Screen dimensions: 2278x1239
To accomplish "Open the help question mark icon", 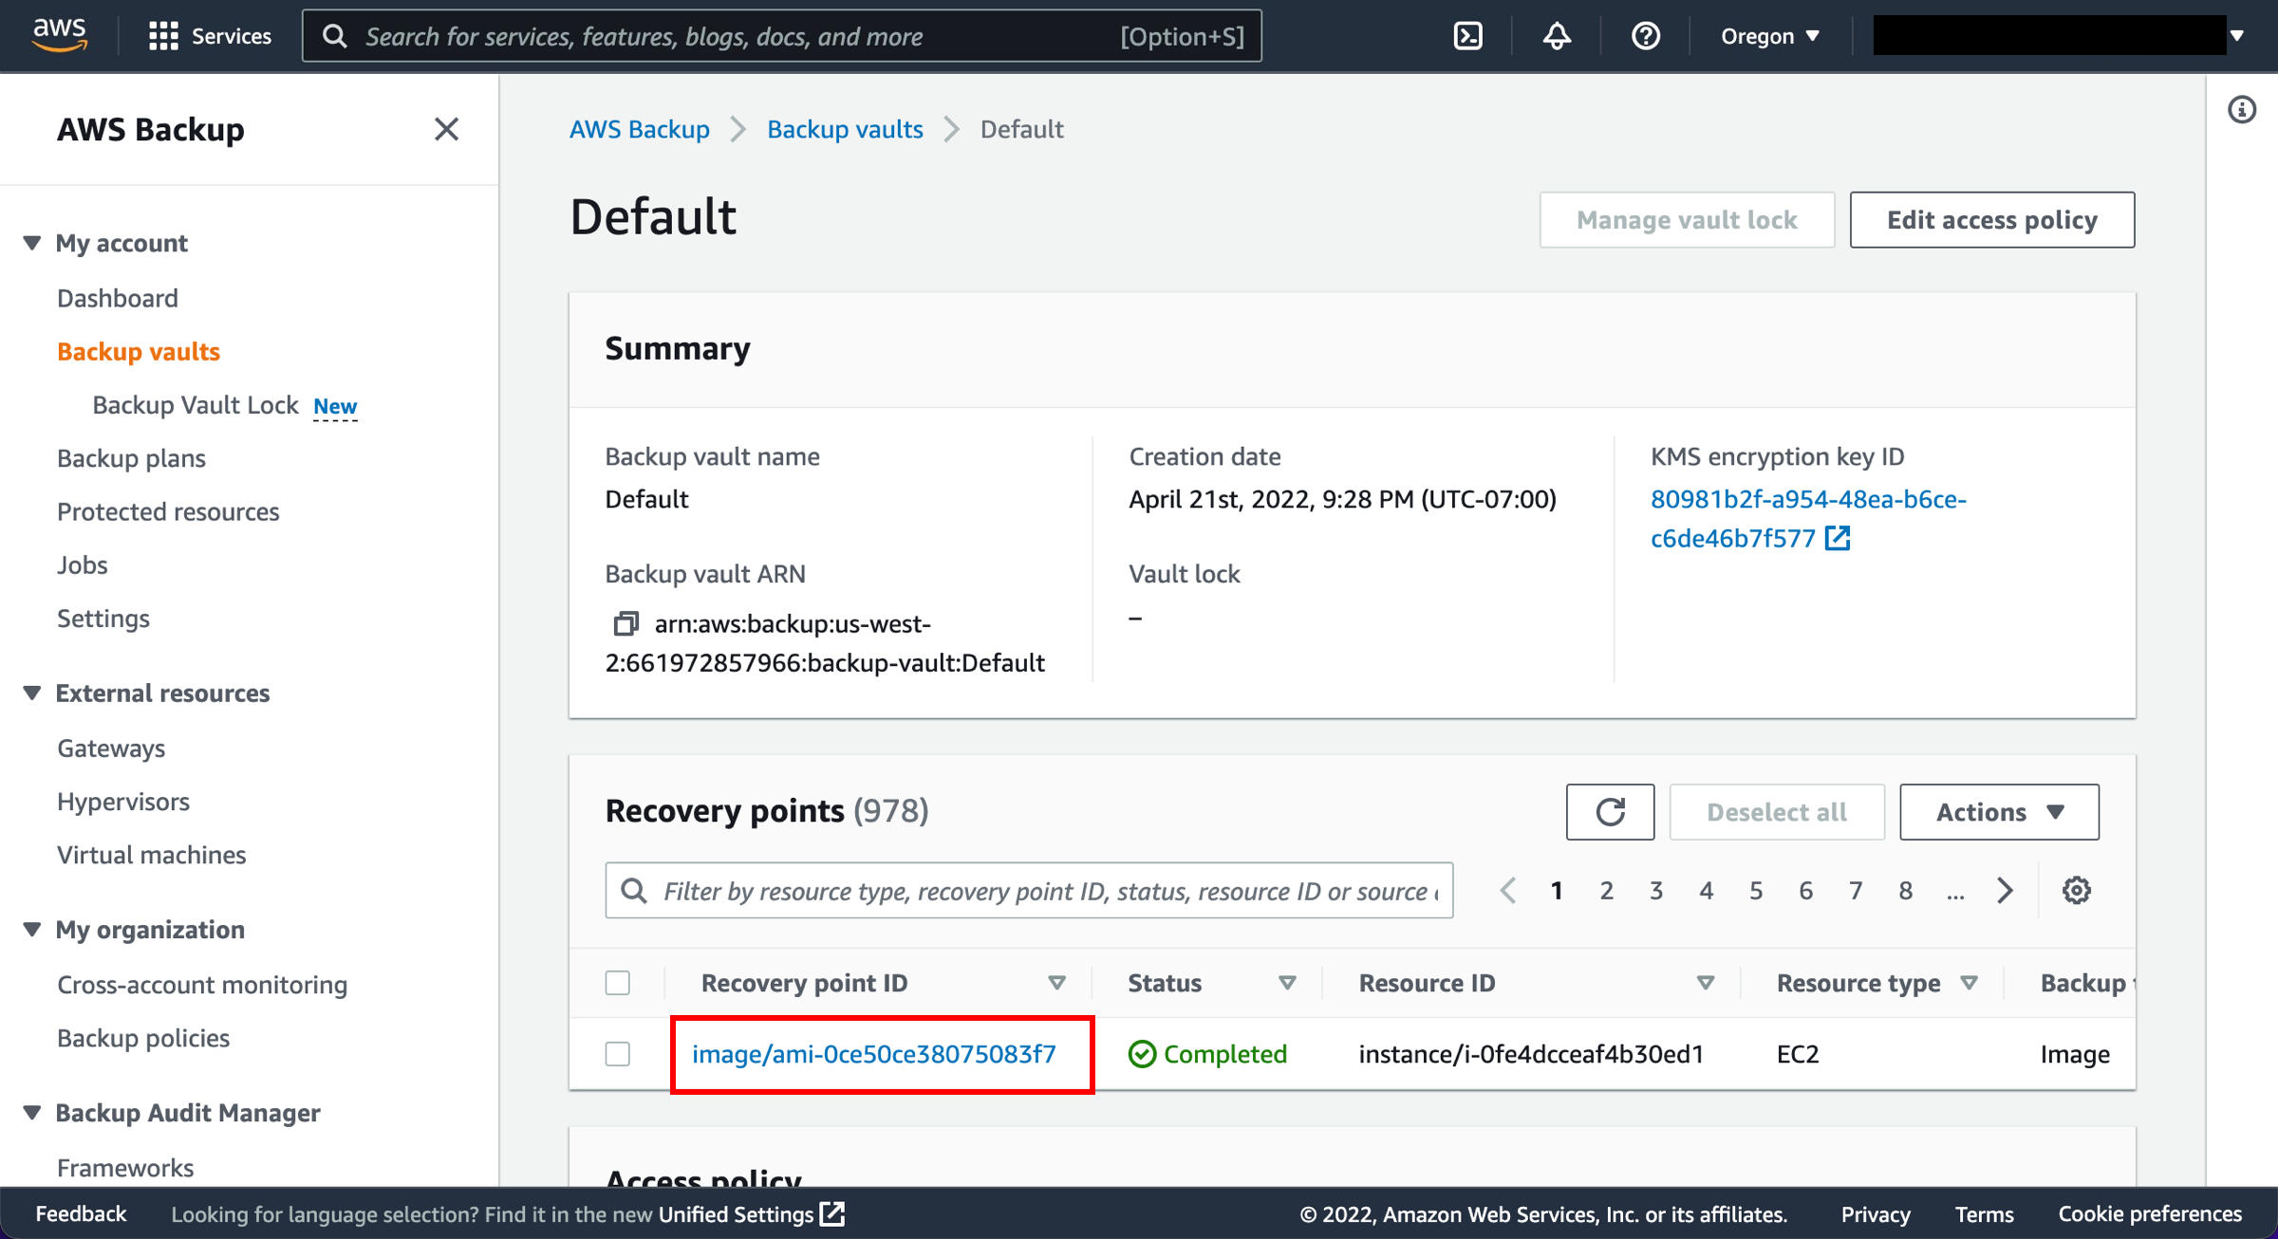I will (1645, 36).
